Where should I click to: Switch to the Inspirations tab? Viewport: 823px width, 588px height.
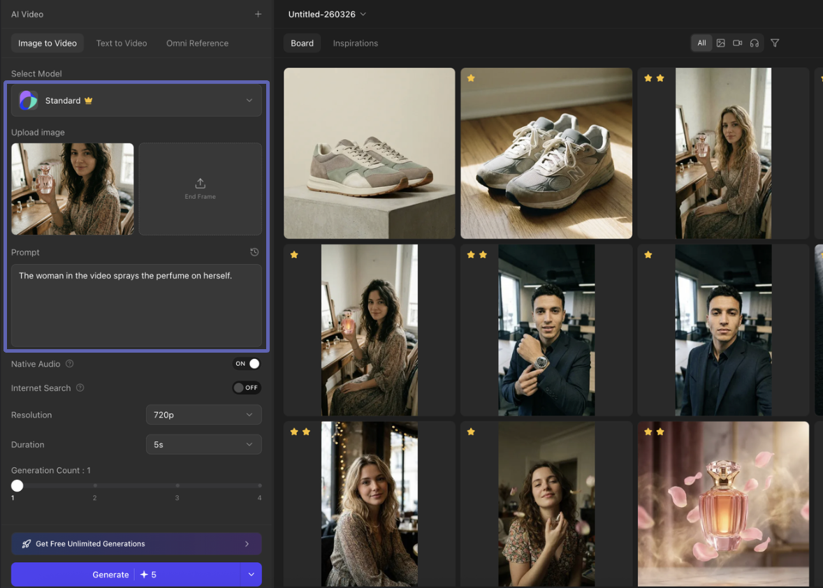click(x=355, y=43)
